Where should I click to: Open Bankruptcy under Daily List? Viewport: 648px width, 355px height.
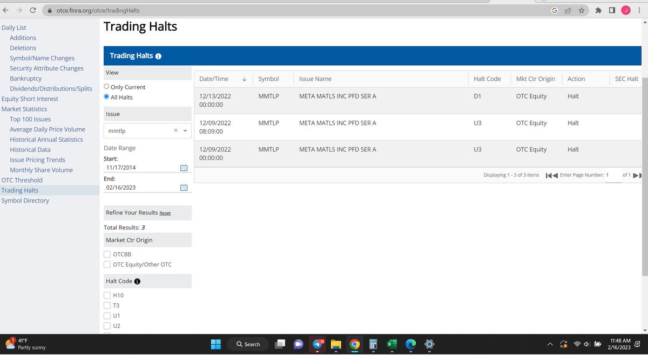point(25,79)
